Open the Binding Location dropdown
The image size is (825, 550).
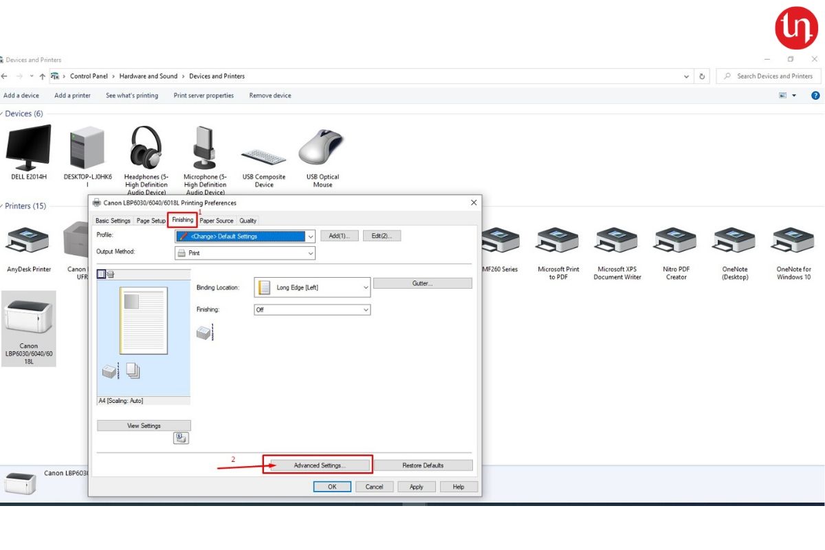[313, 287]
